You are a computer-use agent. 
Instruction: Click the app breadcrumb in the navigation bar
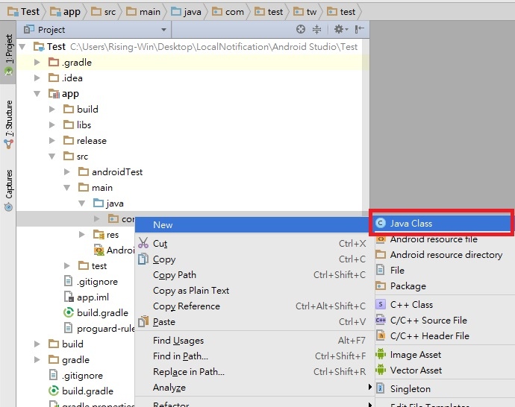click(x=65, y=12)
